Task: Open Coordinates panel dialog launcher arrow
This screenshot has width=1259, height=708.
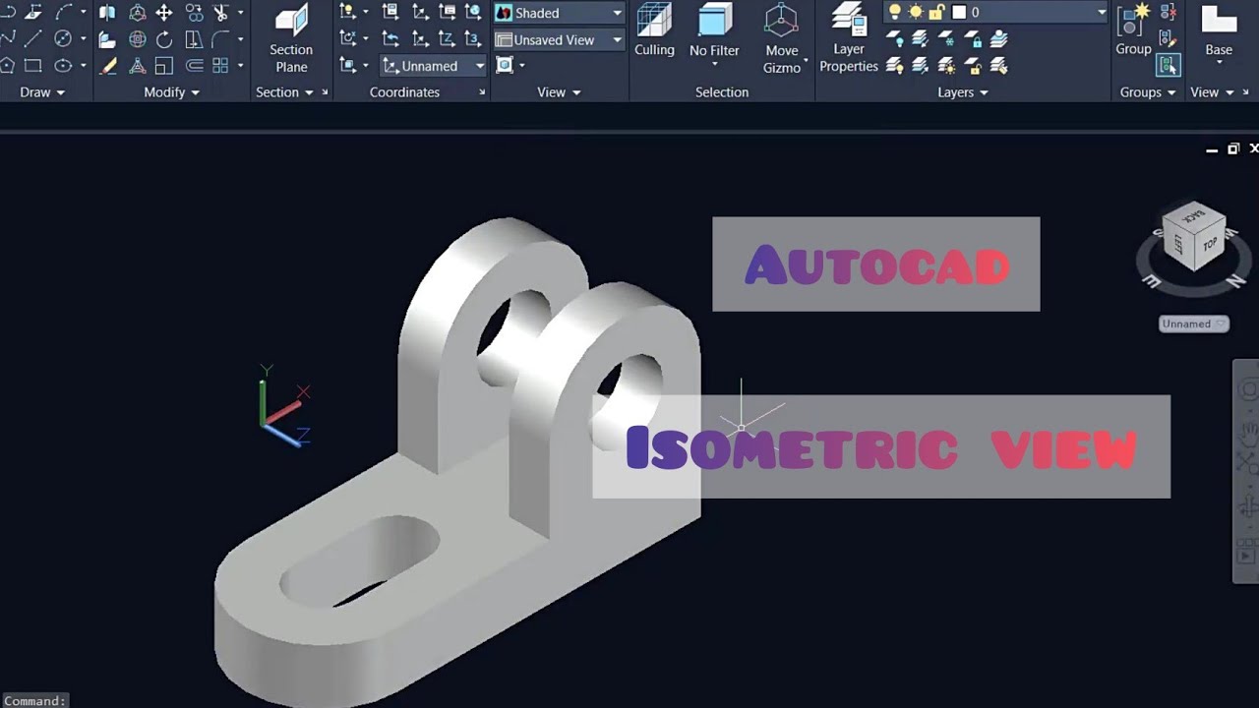Action: click(482, 92)
